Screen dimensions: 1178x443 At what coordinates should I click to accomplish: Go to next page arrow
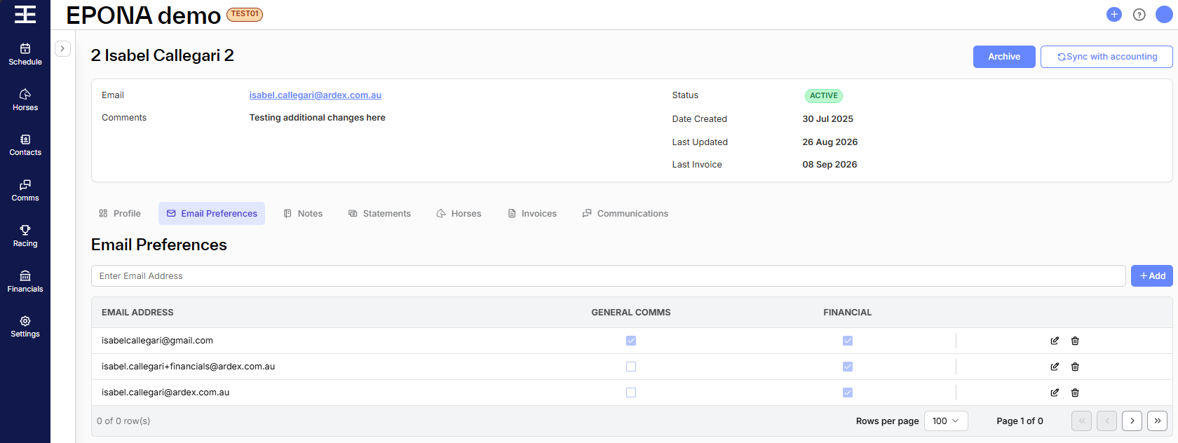[1132, 421]
